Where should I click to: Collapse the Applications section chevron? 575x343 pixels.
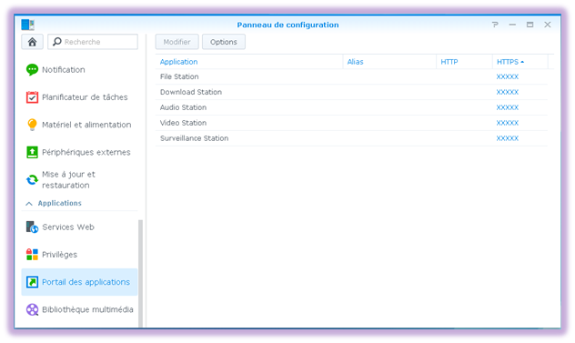[x=29, y=203]
